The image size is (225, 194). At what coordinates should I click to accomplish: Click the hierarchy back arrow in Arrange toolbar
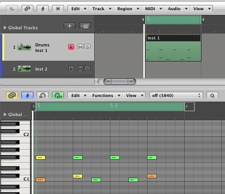[12, 9]
